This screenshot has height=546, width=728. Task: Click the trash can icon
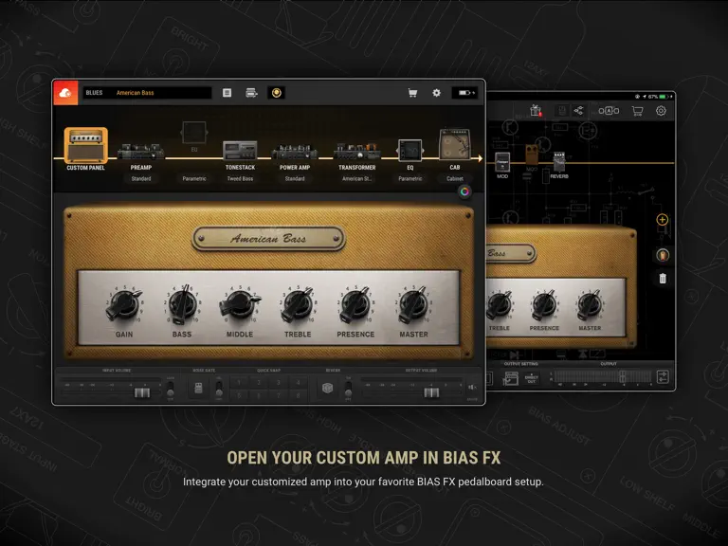pos(663,278)
